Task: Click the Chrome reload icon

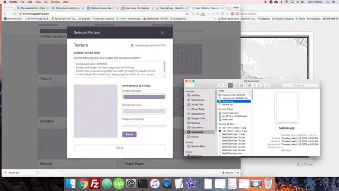Action: (x=15, y=14)
